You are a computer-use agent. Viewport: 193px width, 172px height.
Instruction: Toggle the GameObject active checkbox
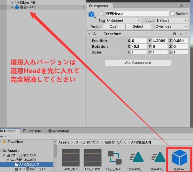[102, 14]
